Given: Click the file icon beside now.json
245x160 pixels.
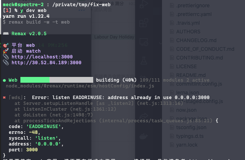Looking at the screenshot, I should point(172,110).
